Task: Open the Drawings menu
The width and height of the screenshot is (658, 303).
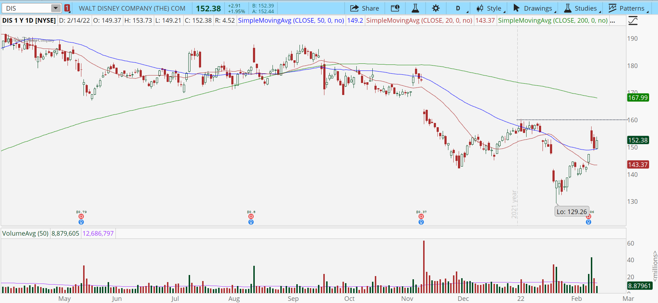Action: (x=534, y=8)
